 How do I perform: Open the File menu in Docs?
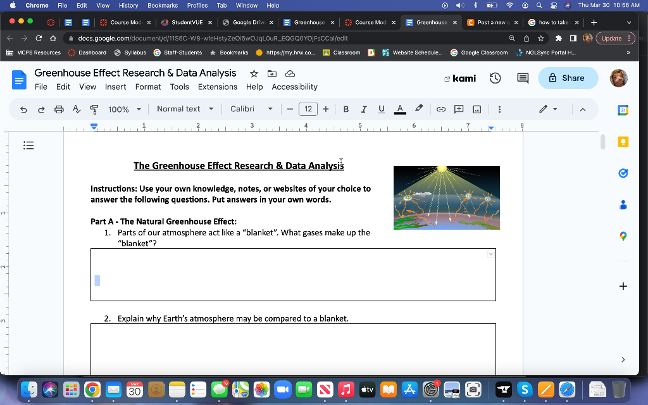point(41,87)
